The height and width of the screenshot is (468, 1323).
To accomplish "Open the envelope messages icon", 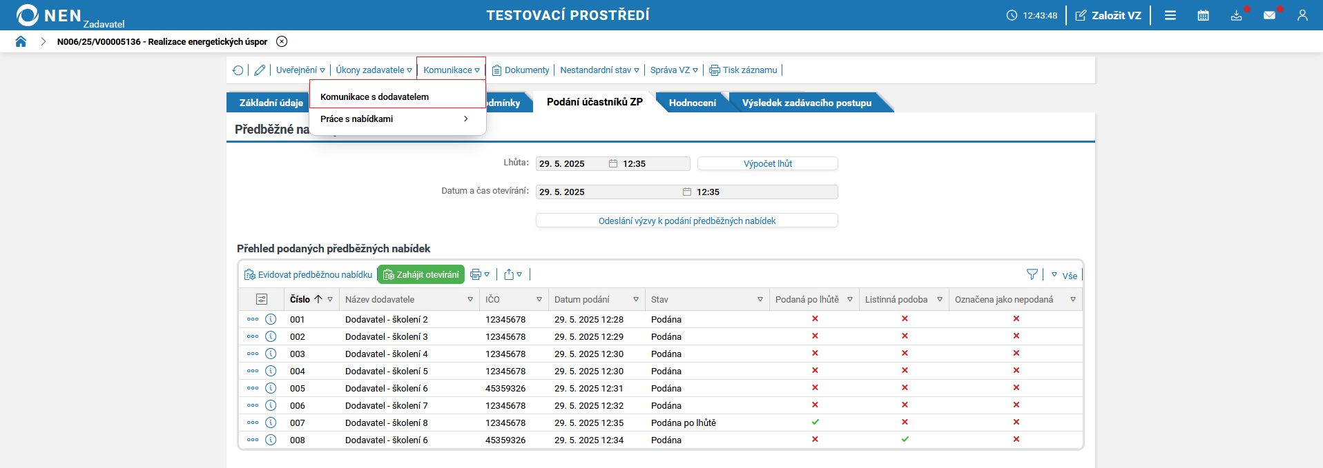I will (x=1269, y=15).
